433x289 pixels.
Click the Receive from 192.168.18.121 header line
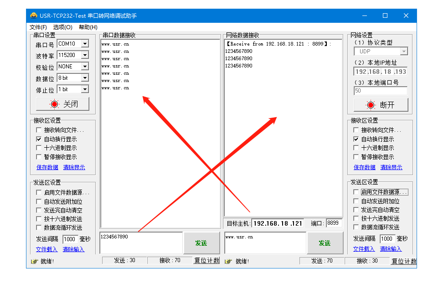point(278,44)
